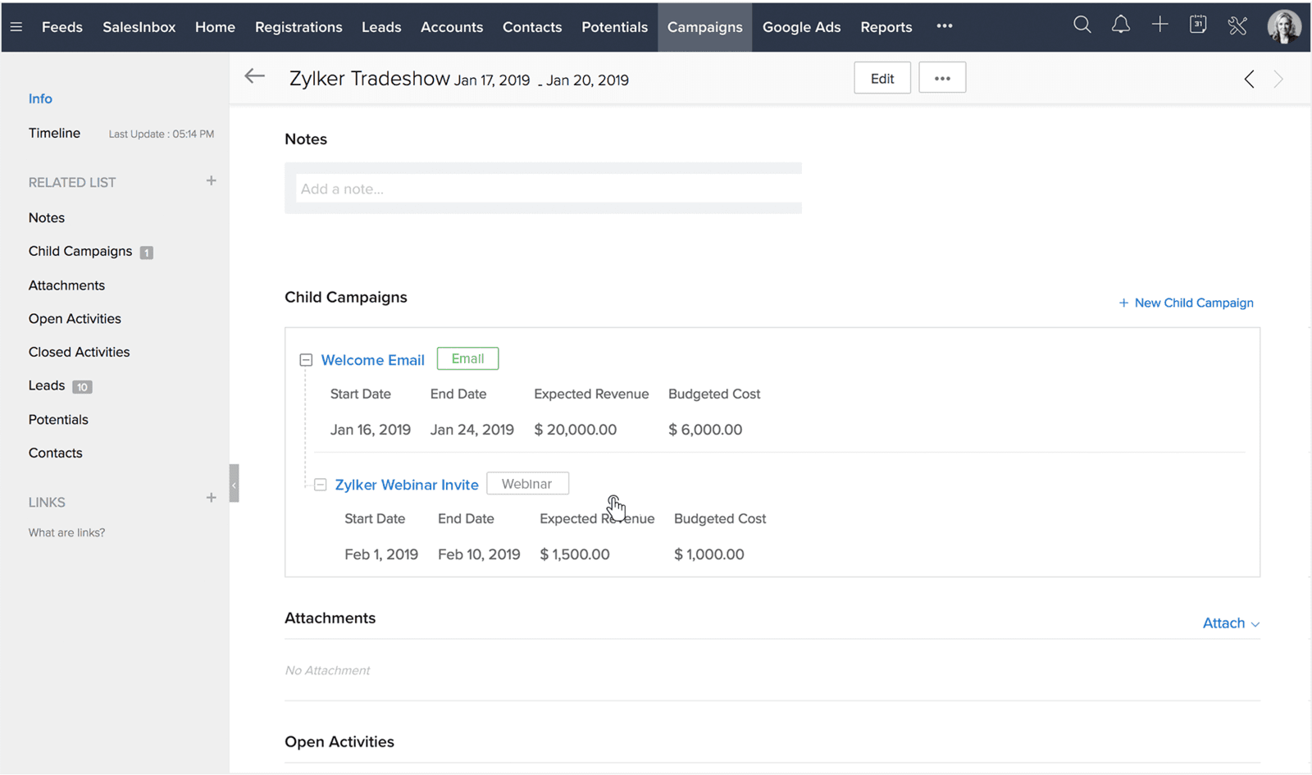
Task: Open the more options menu next to Edit
Action: click(x=941, y=77)
